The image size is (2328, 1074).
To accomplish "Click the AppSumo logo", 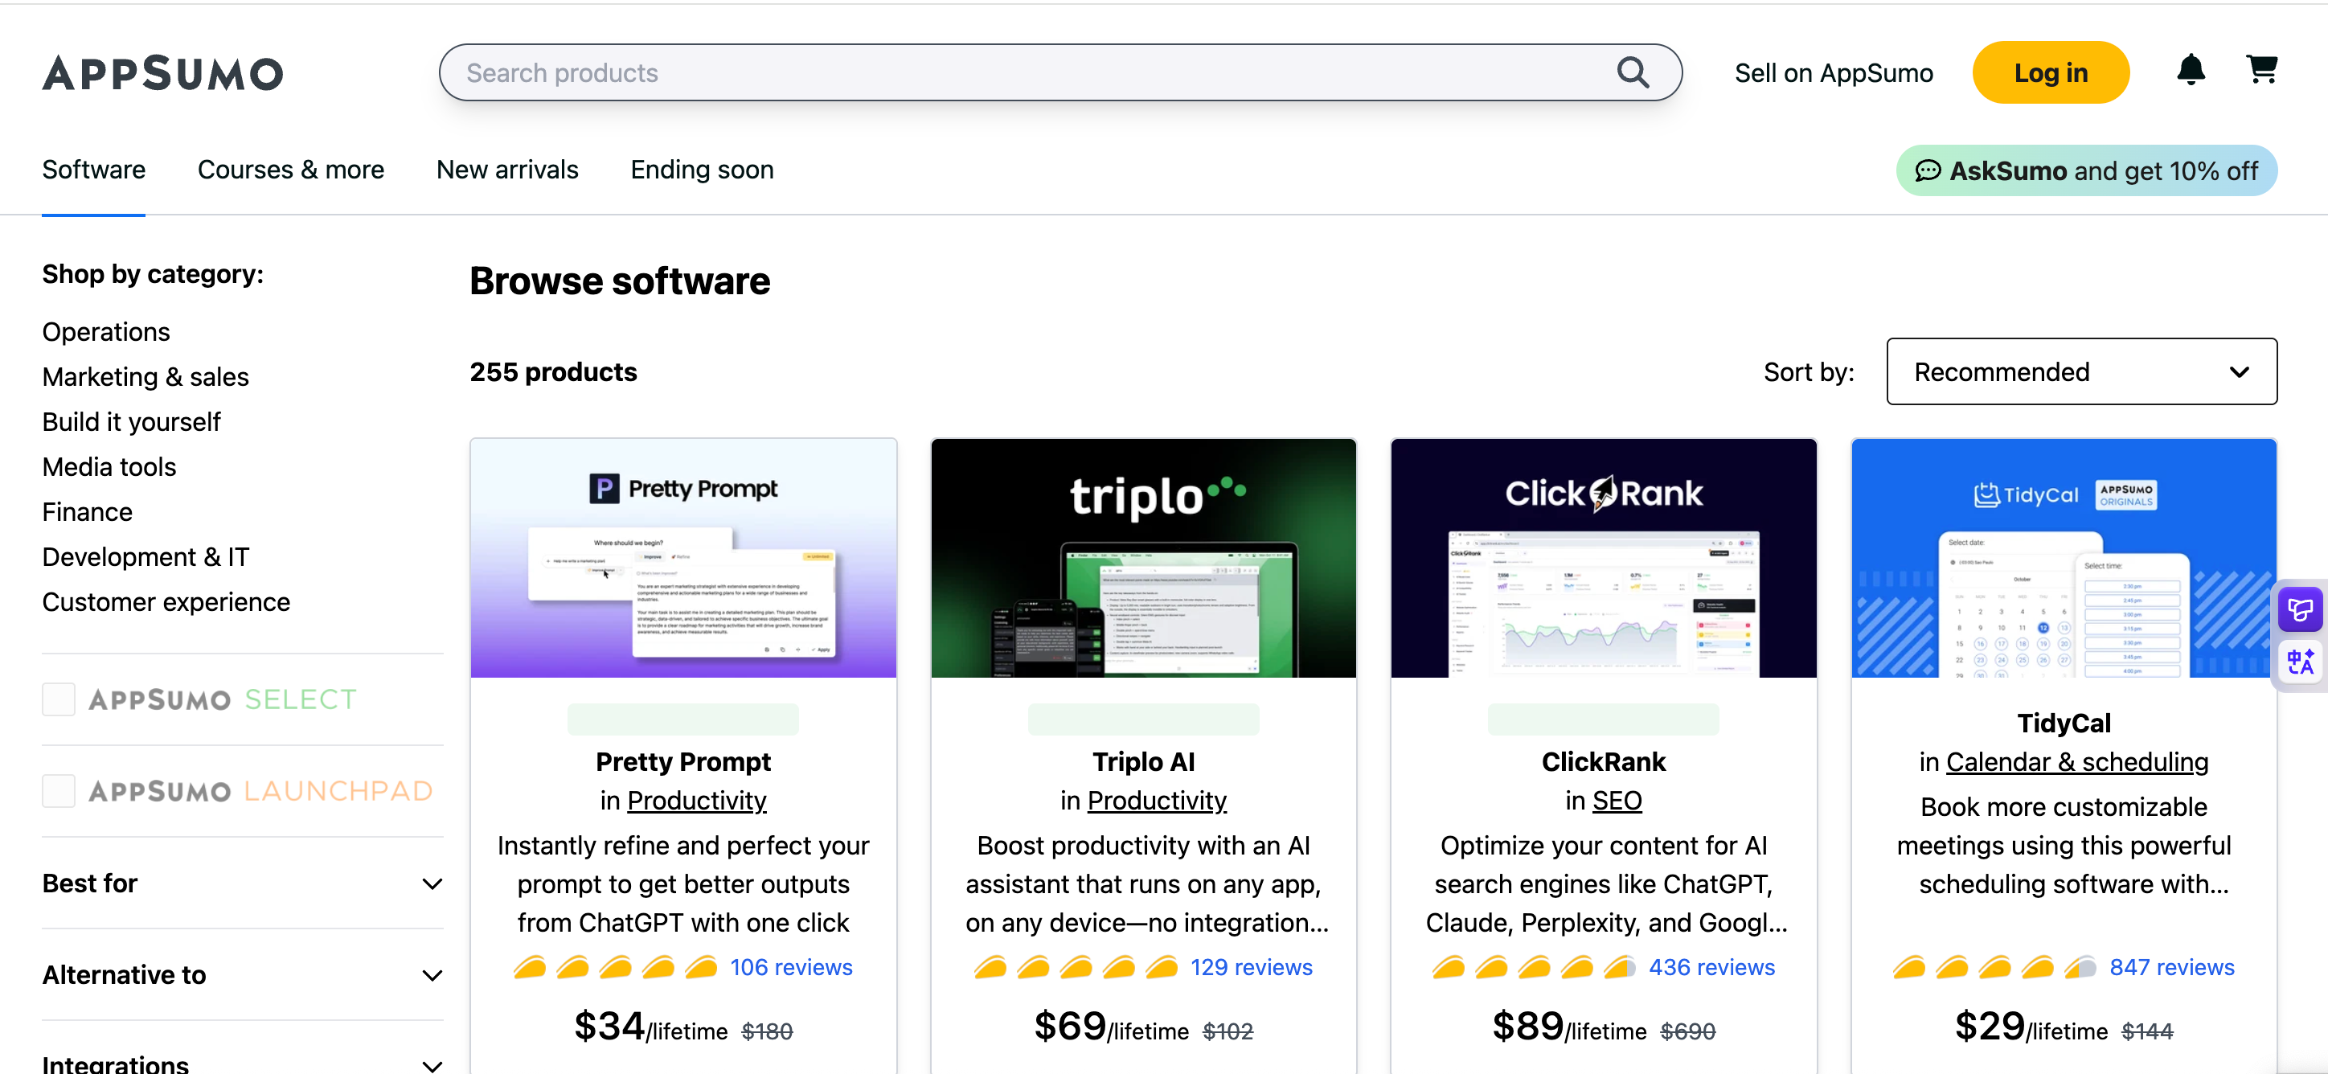I will tap(162, 73).
